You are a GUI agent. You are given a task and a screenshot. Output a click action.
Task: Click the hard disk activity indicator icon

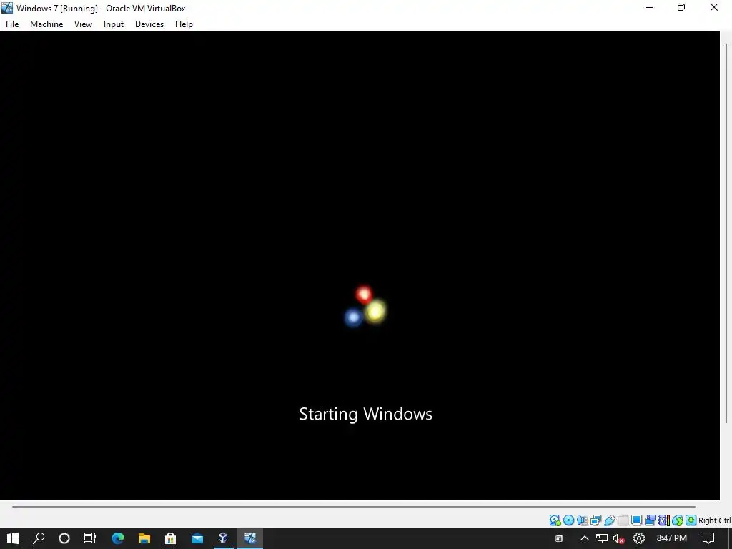(x=555, y=520)
